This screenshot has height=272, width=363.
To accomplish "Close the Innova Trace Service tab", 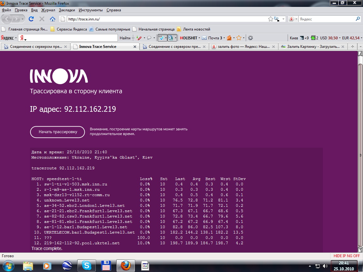I will [x=135, y=47].
